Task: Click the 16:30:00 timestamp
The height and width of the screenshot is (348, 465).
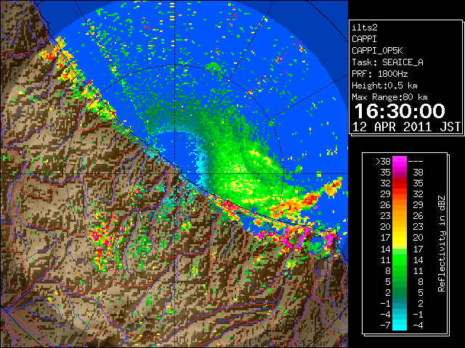Action: (400, 111)
